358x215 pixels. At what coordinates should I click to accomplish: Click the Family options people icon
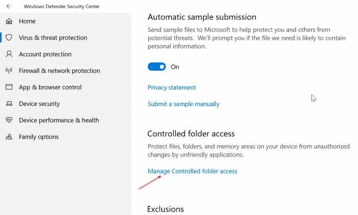[x=9, y=137]
